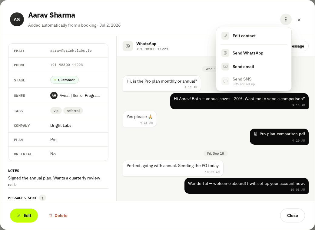Viewport: 315px width, 230px height.
Task: Click the email aarav@brightlabs.io
Action: point(71,51)
